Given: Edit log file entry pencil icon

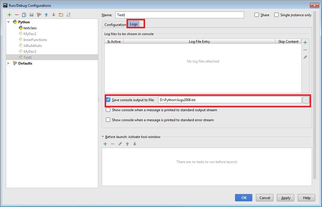Looking at the screenshot, I should pos(305,57).
